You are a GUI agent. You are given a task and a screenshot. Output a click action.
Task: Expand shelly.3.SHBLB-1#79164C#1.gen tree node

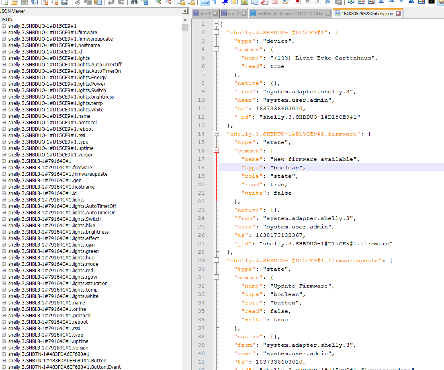(x=4, y=181)
